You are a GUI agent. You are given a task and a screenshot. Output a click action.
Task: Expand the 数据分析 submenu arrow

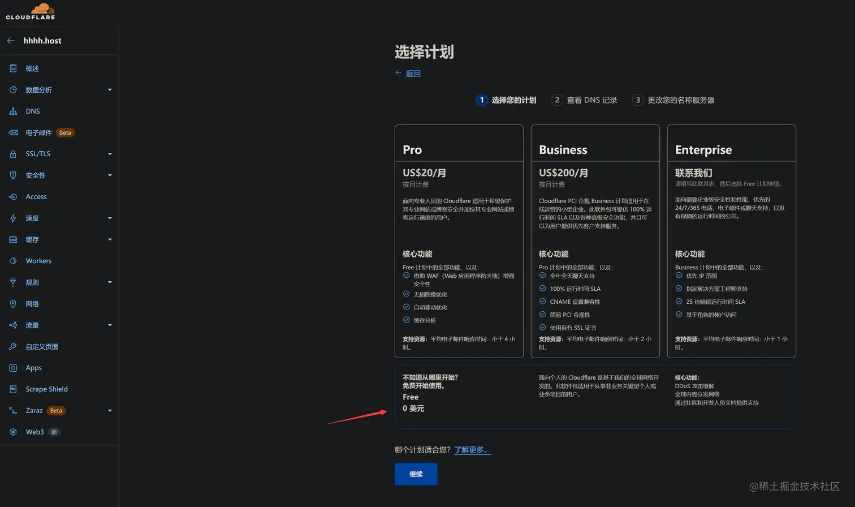coord(110,90)
